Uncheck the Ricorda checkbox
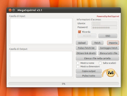The image size is (127, 96). point(80,32)
